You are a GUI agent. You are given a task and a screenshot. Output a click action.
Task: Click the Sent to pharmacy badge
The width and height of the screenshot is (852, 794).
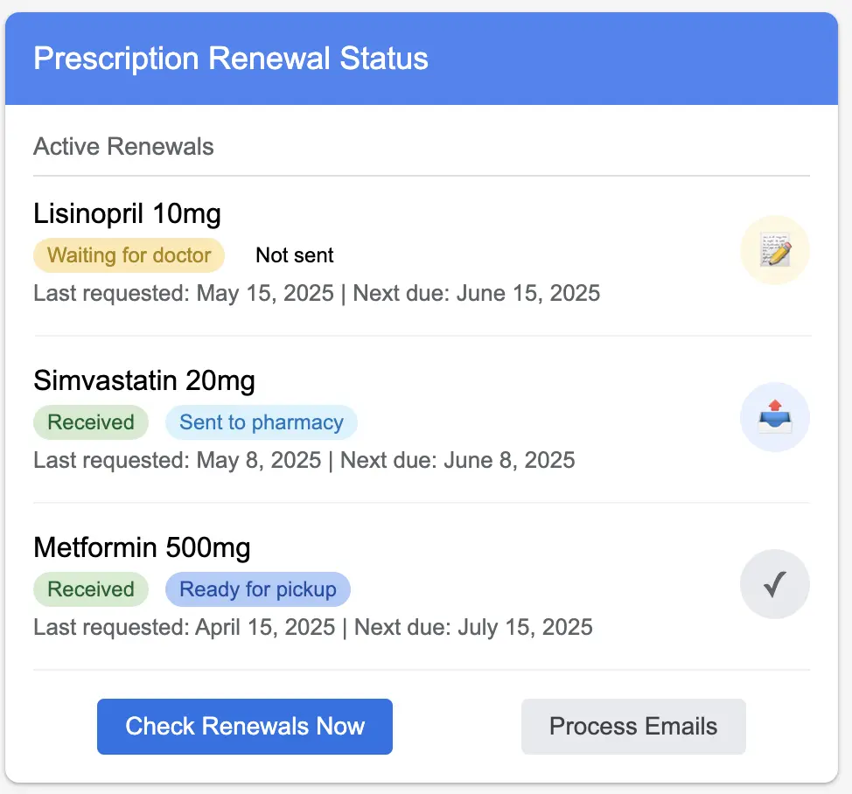click(x=261, y=422)
